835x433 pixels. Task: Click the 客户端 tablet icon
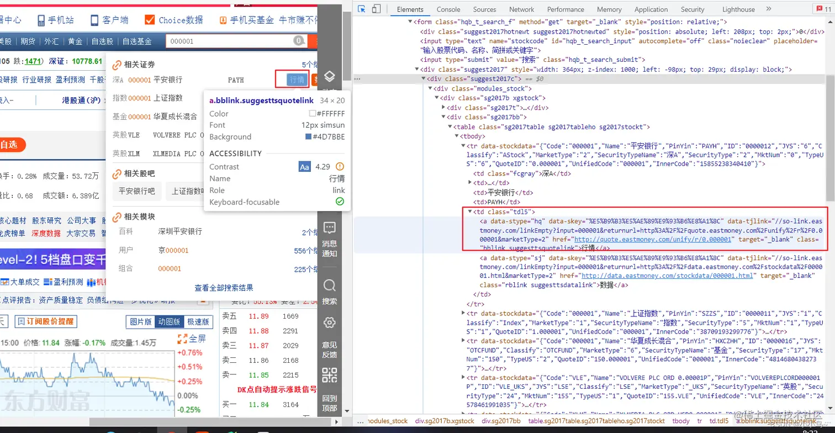[94, 20]
